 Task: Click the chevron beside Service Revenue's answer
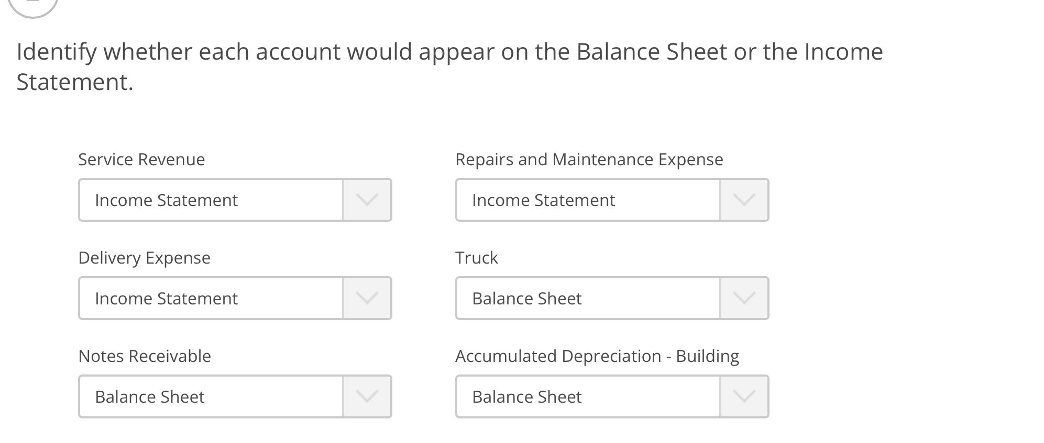click(x=368, y=199)
